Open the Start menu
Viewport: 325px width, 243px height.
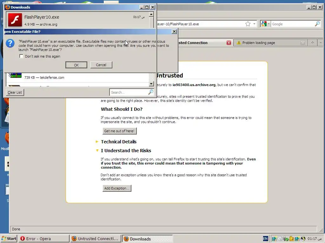tap(9, 239)
